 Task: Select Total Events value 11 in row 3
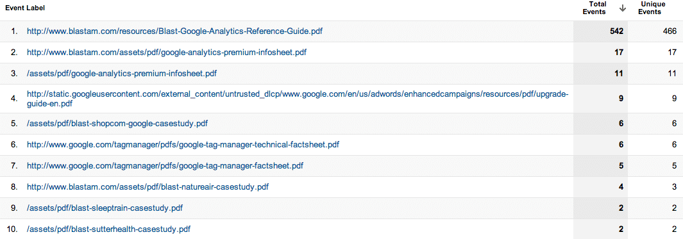[619, 74]
